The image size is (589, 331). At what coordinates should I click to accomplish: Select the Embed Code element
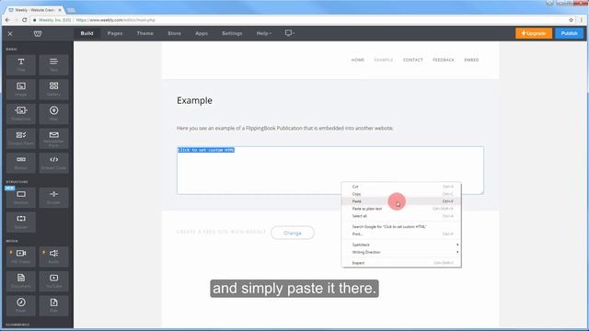pos(53,163)
